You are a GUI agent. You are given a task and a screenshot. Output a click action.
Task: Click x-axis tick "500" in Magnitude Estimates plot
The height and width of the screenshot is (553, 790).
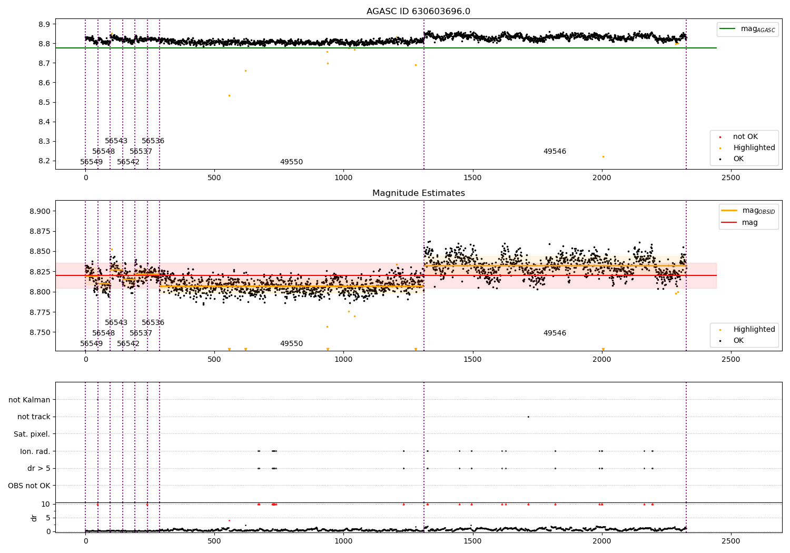coord(214,360)
